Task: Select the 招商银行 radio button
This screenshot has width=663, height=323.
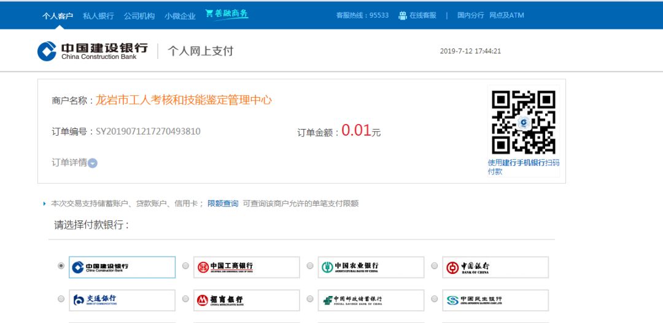Action: click(x=185, y=299)
